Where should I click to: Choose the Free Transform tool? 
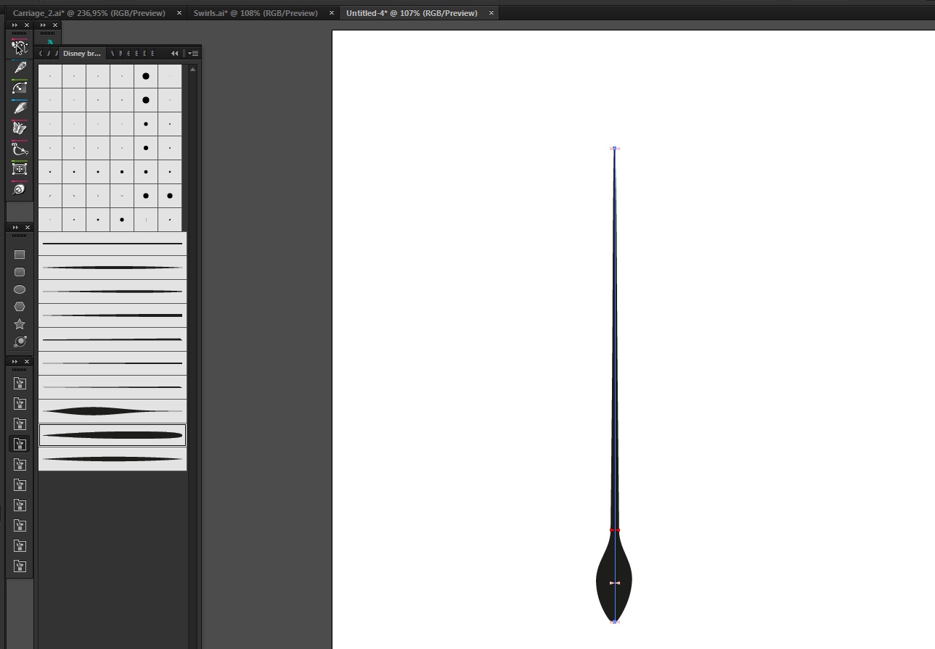(20, 169)
